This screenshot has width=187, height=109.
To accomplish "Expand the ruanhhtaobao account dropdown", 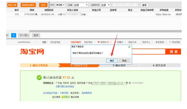I will pyautogui.click(x=36, y=42).
